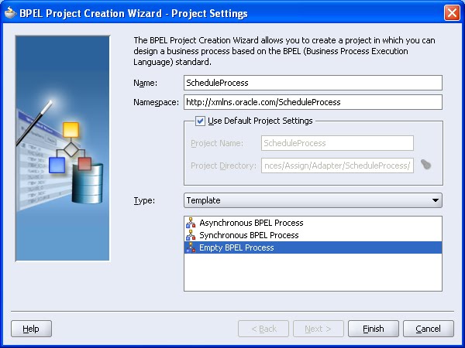Click the Cancel button
The width and height of the screenshot is (465, 348).
[x=429, y=329]
